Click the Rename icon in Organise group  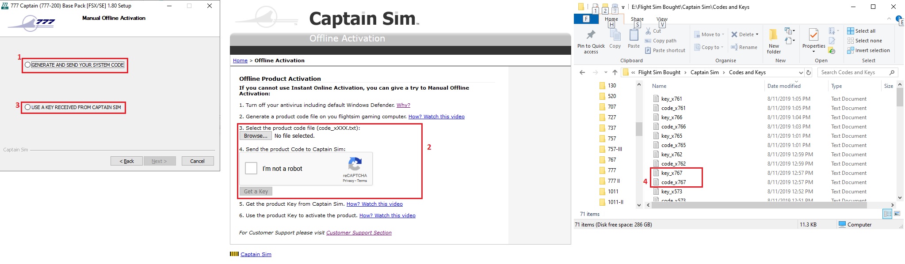734,47
